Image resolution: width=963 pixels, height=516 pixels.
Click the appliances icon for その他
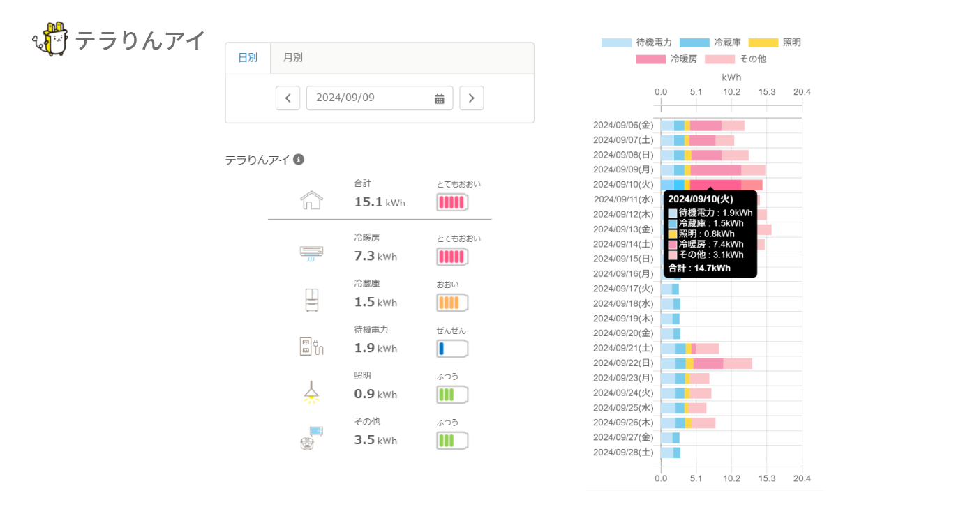click(x=311, y=439)
